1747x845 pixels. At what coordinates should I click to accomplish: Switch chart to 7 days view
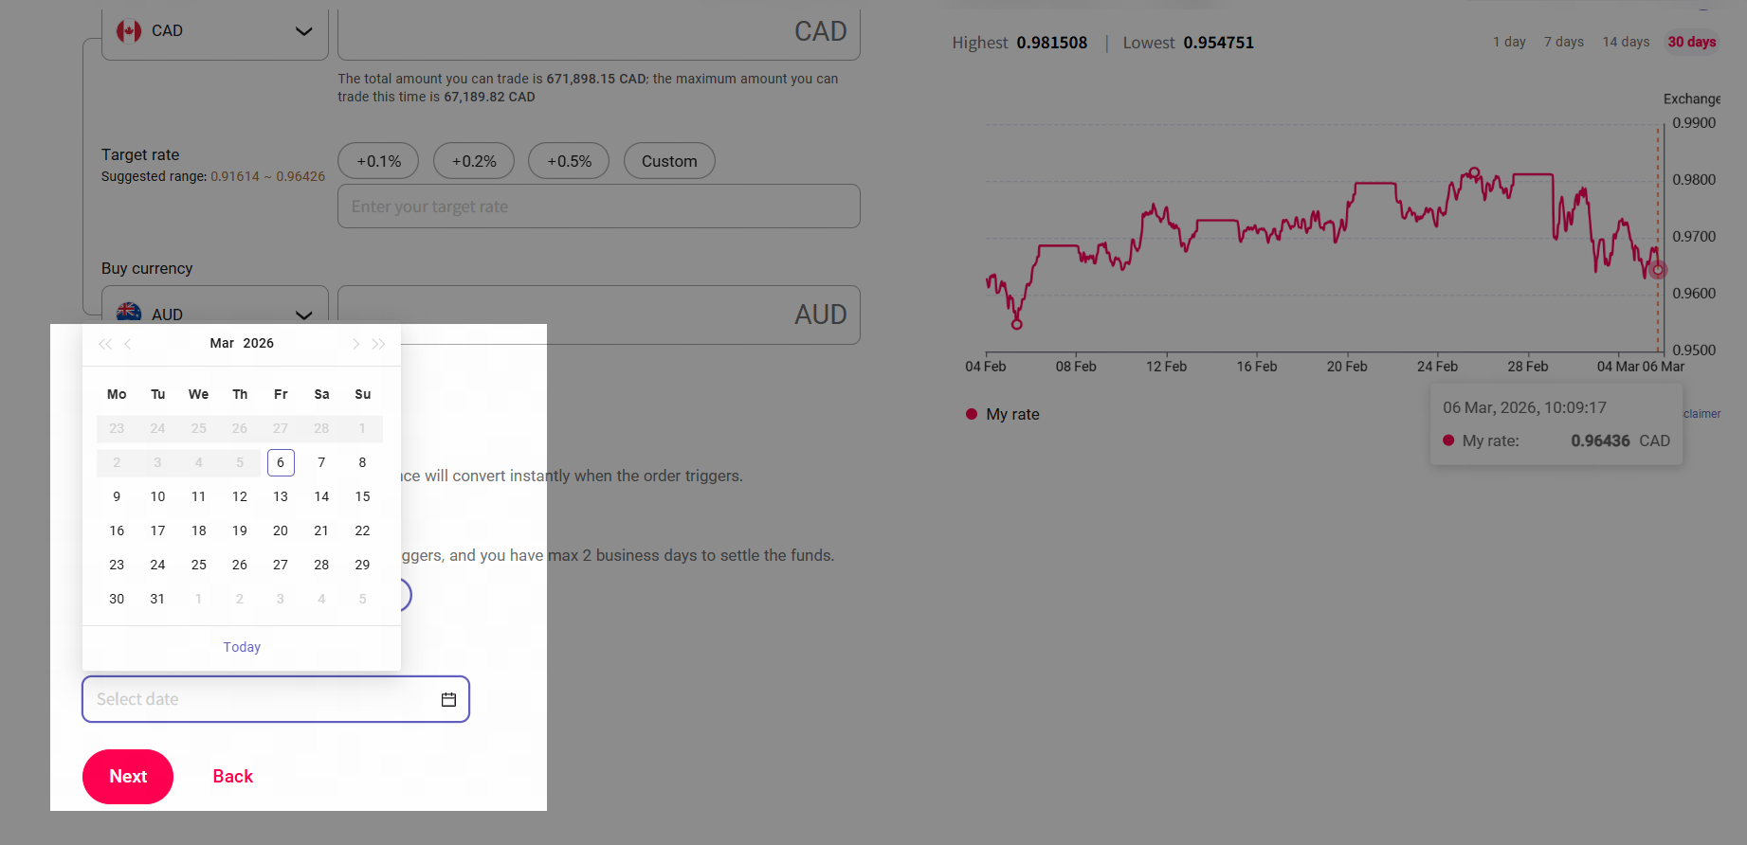1563,42
